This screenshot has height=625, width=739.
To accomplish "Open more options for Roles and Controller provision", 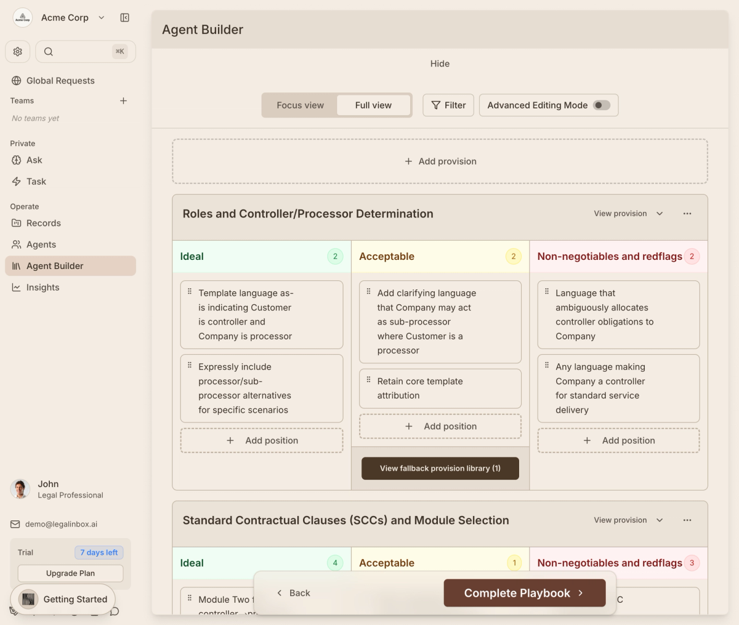I will 687,214.
